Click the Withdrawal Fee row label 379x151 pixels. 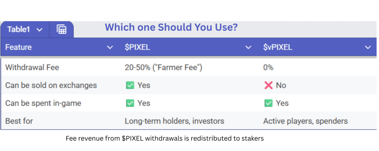pos(32,67)
